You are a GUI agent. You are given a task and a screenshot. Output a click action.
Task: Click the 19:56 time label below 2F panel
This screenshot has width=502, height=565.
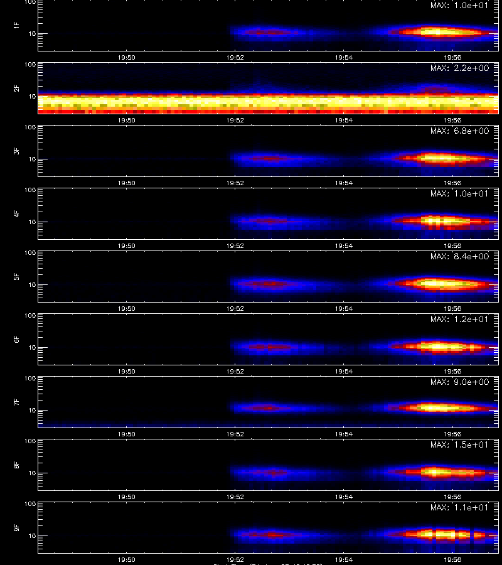tap(452, 121)
